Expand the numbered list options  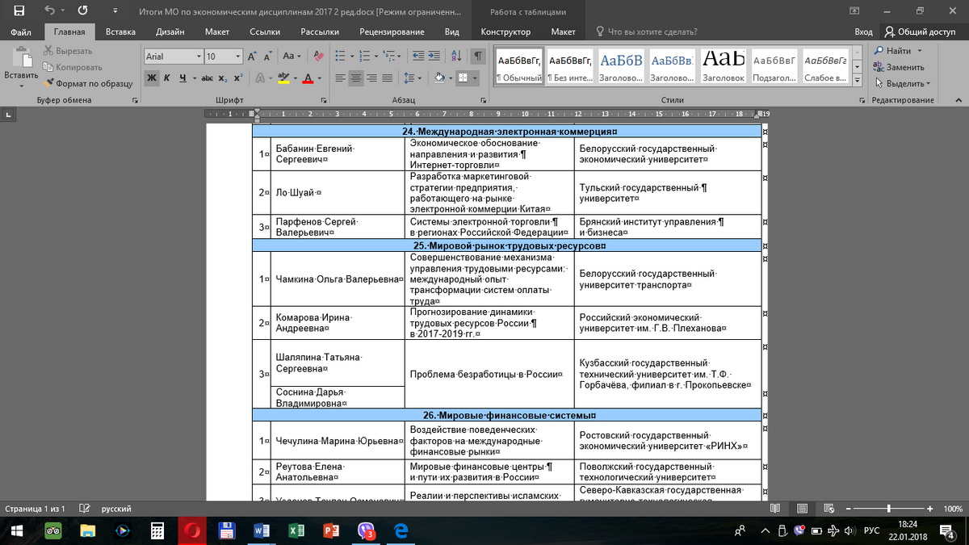tap(375, 57)
